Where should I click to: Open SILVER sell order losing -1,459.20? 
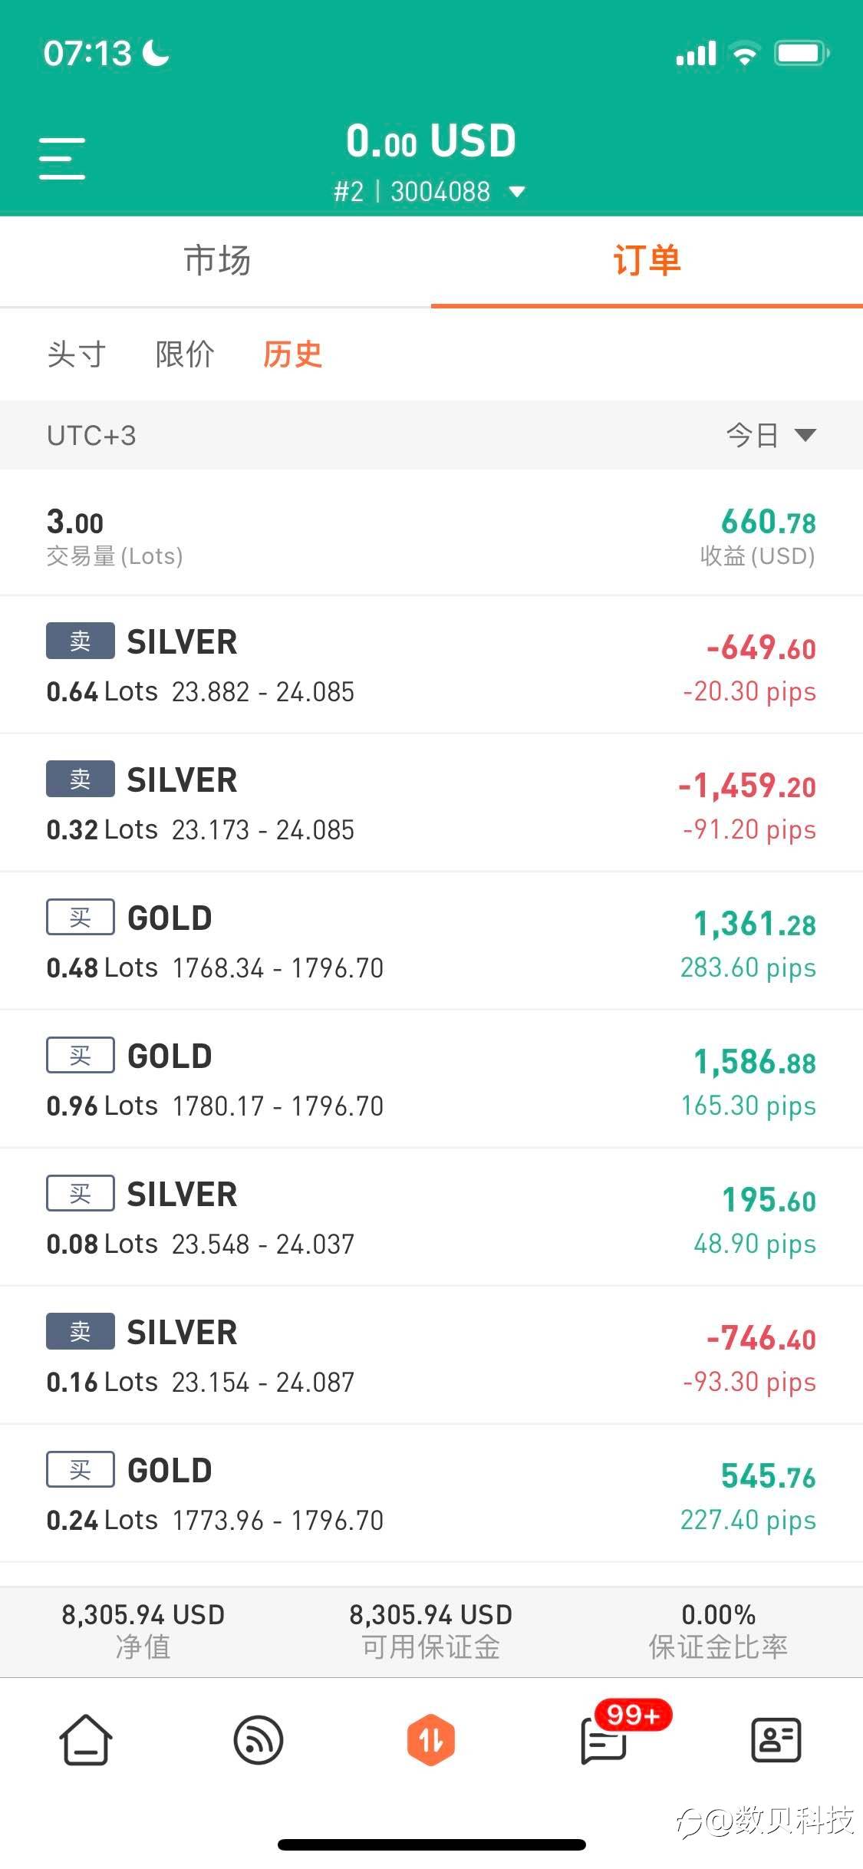click(431, 803)
